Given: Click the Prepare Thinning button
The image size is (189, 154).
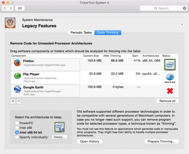Looking at the screenshot, I should click(x=161, y=141).
